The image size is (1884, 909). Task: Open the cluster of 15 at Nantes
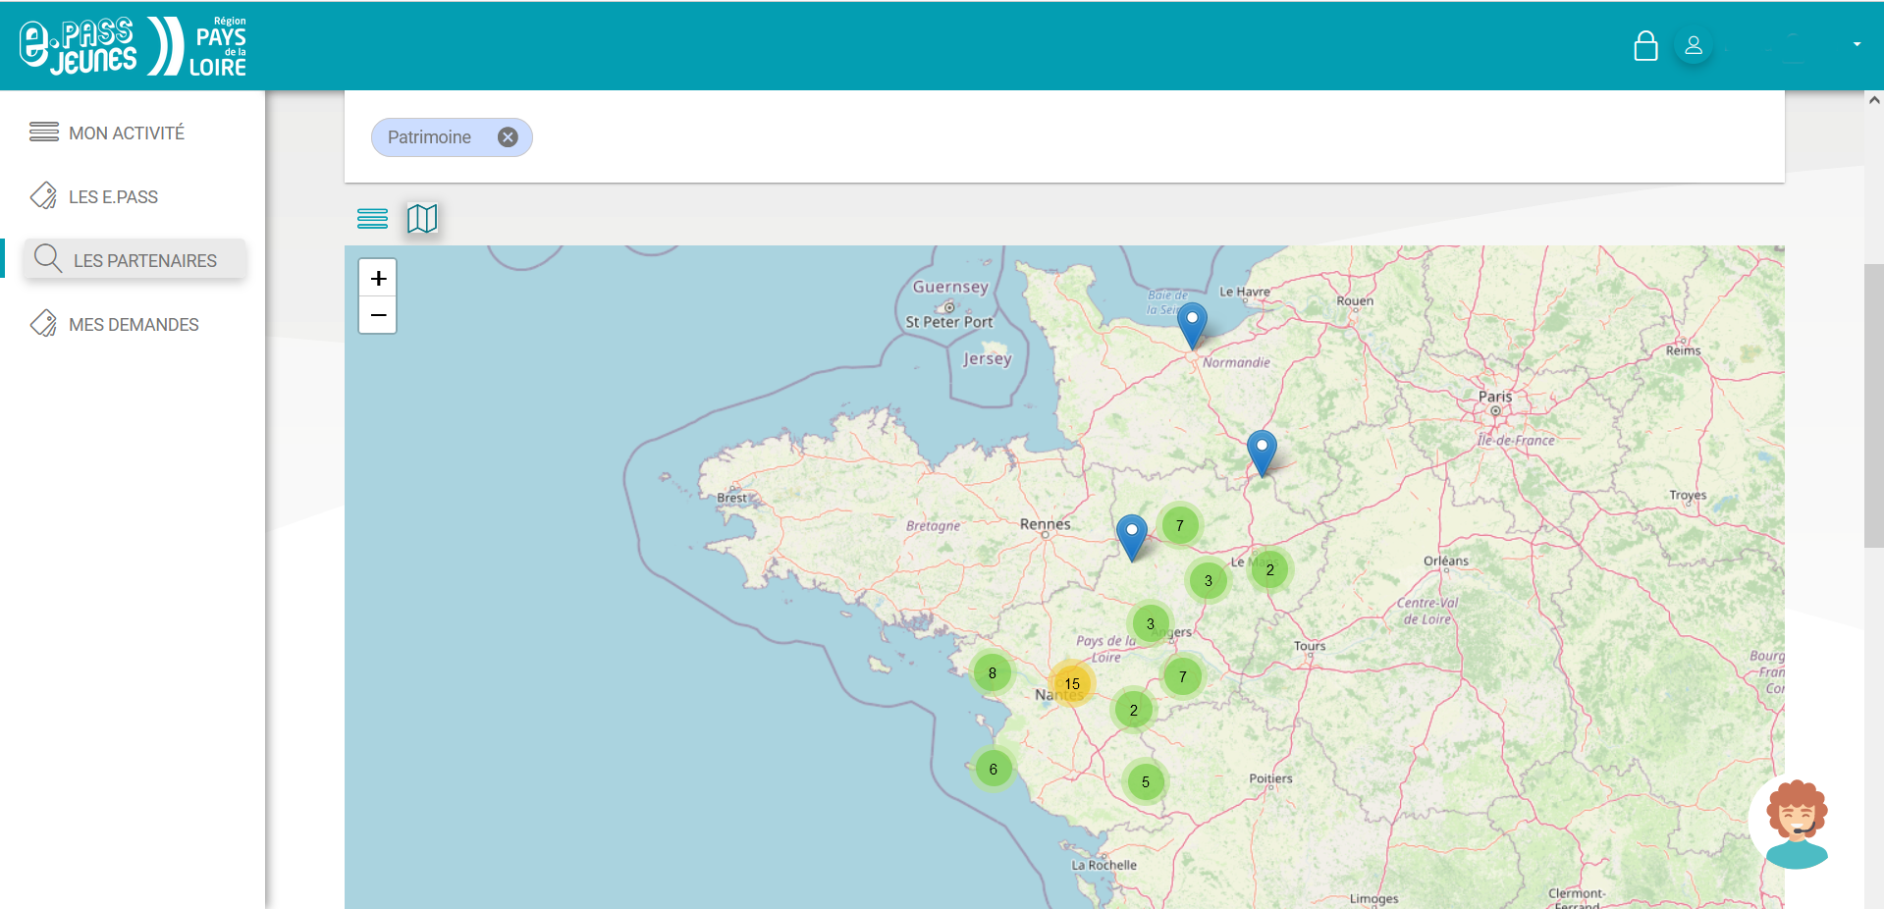(x=1072, y=683)
